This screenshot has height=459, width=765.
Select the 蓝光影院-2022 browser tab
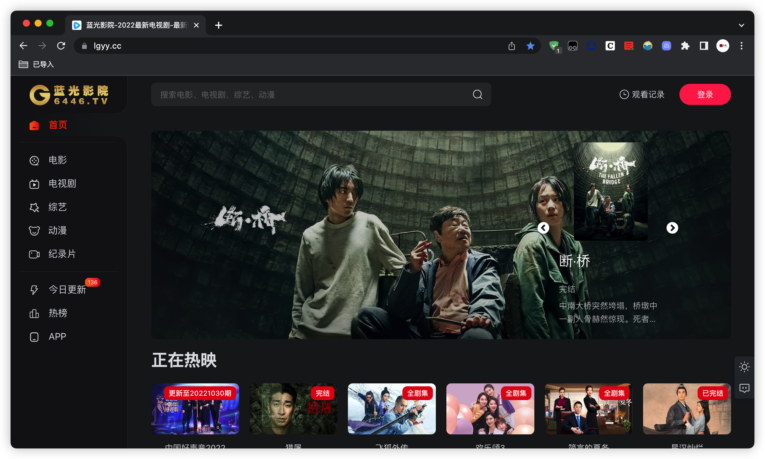click(x=135, y=25)
